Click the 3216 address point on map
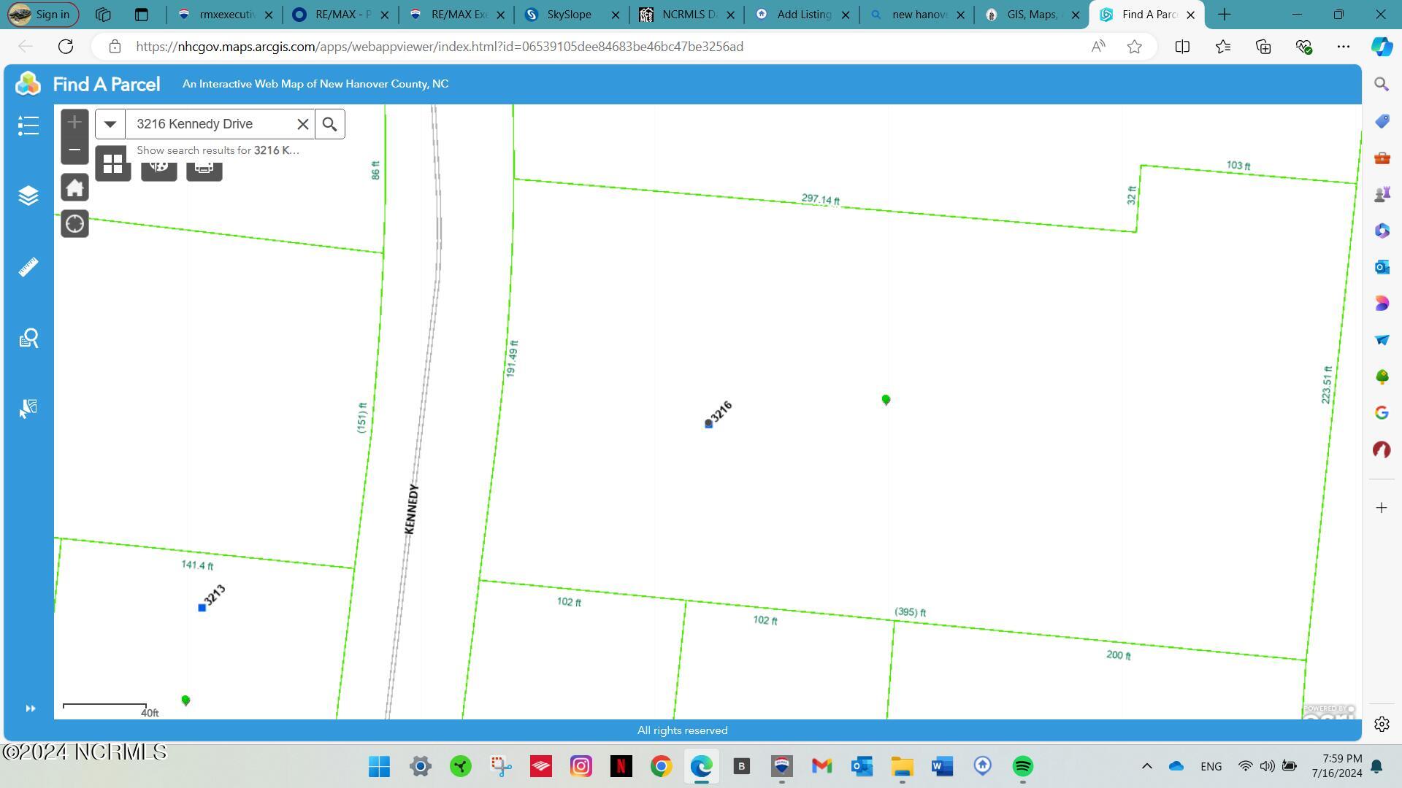The width and height of the screenshot is (1402, 788). [708, 424]
